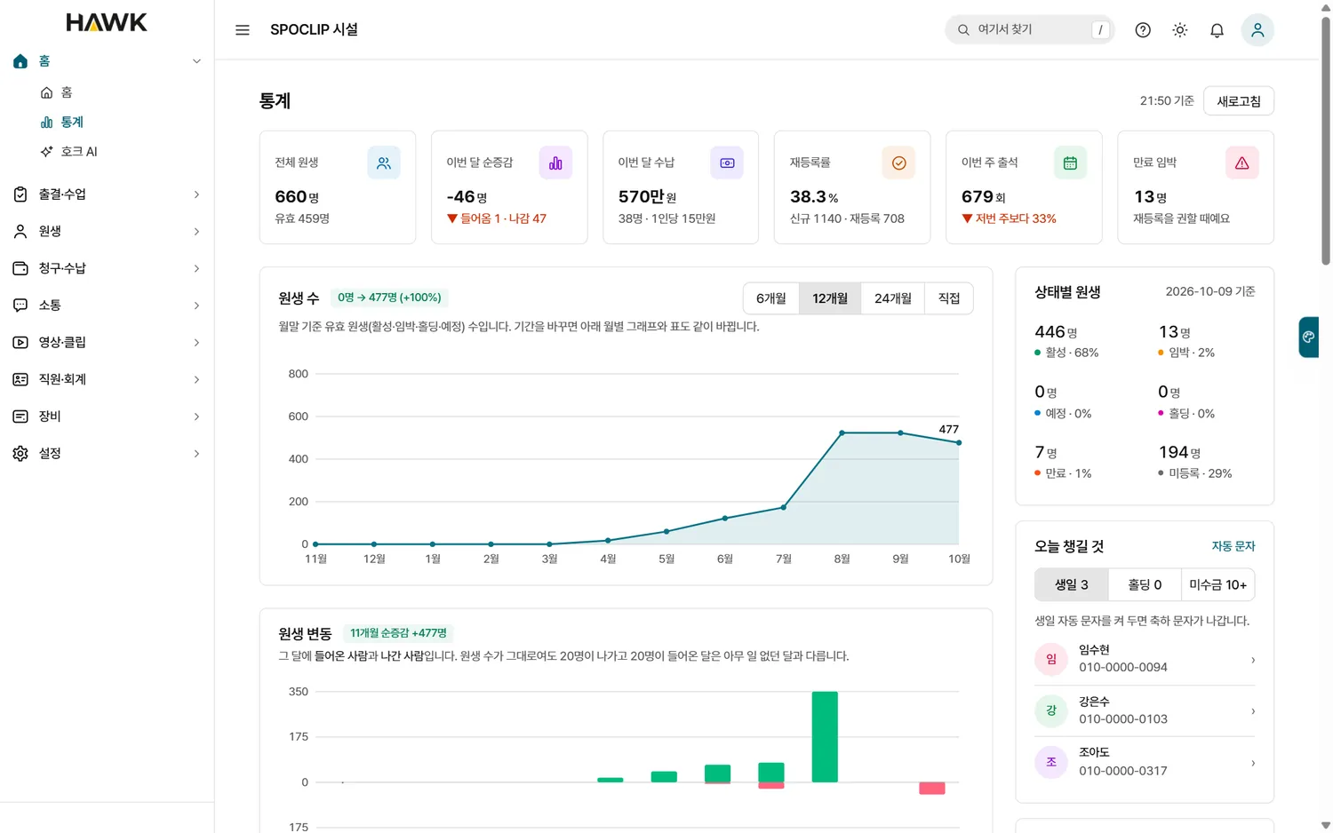Click the 재등록률 checkmark icon
Screen dimensions: 1333x833
[898, 163]
